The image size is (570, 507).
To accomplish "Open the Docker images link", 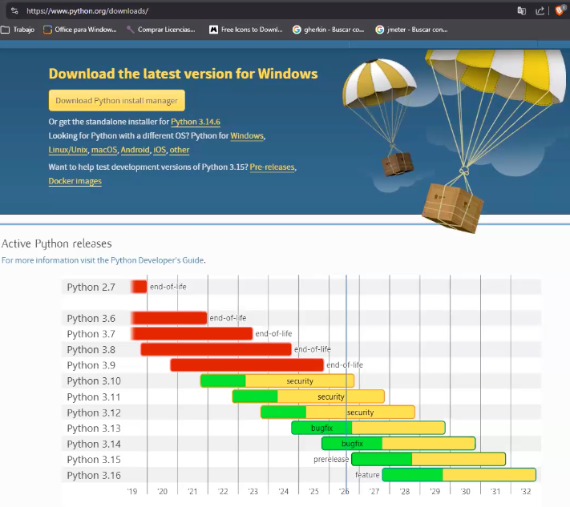I will (75, 181).
